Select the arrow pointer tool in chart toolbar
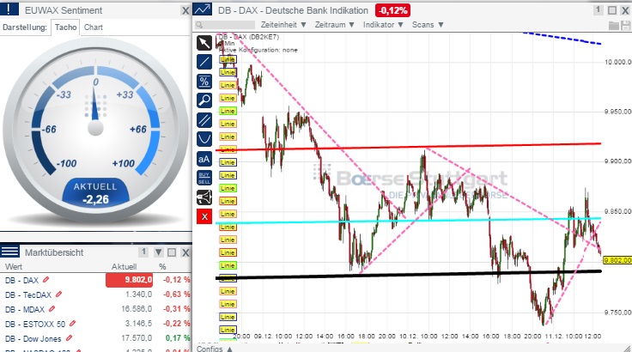632x352 pixels. point(204,43)
